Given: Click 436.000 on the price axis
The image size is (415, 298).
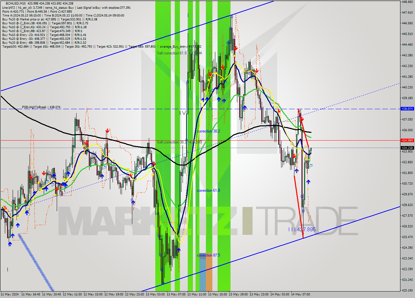Looking at the screenshot, I should (407, 130).
